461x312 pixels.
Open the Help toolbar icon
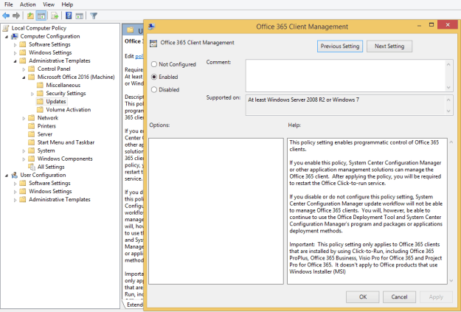point(69,15)
